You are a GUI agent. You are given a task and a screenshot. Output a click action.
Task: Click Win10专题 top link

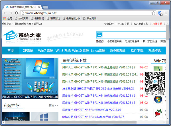pyautogui.click(x=124, y=24)
